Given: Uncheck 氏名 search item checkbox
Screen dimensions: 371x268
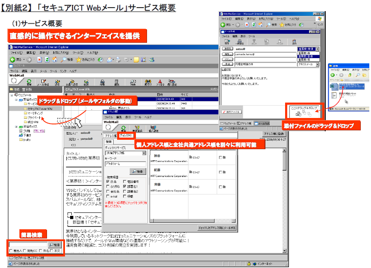Looking at the screenshot, I should coord(108,181).
